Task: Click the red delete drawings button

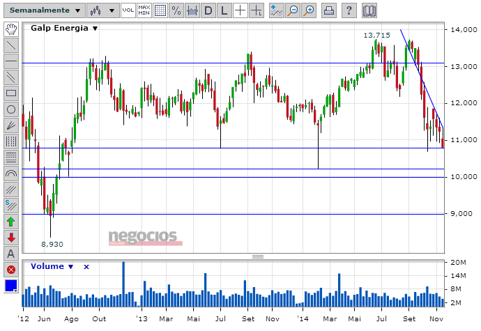Action: (x=11, y=270)
